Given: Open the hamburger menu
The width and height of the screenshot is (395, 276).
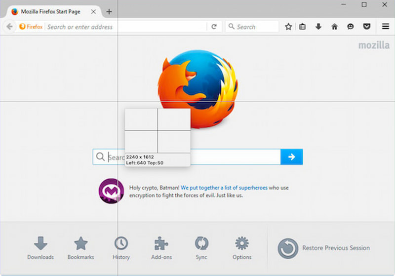Looking at the screenshot, I should tap(385, 27).
